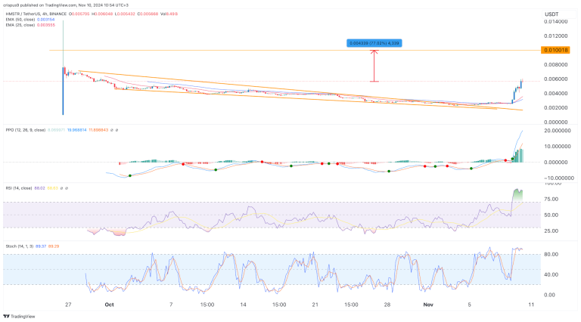Click the Oct date on the time axis

109,305
